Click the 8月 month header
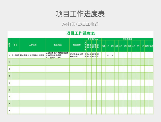 tap(134, 46)
